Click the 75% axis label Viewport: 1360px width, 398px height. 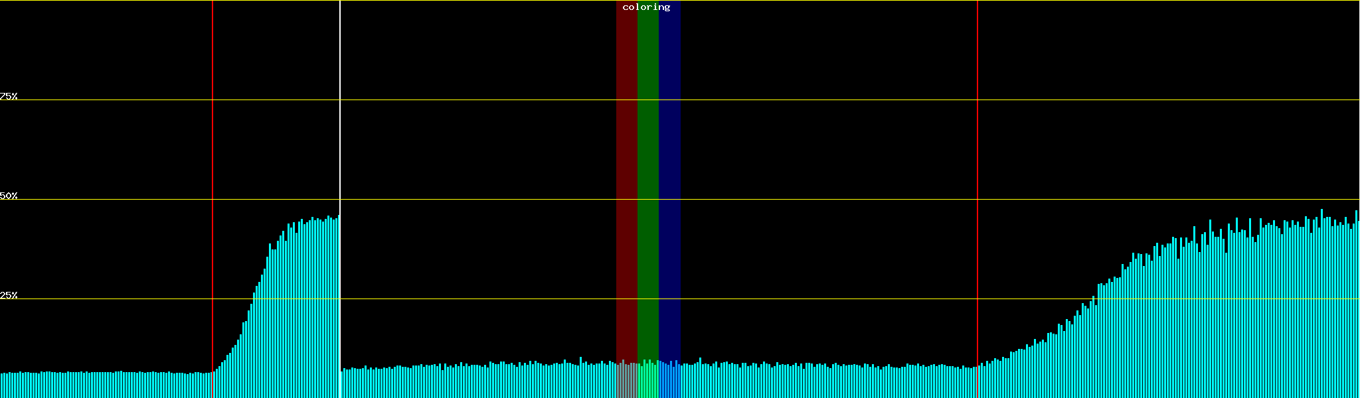9,96
